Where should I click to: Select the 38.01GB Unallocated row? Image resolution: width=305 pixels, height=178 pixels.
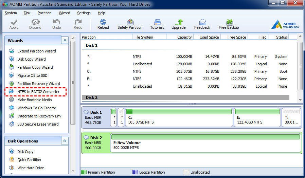[x=186, y=86]
